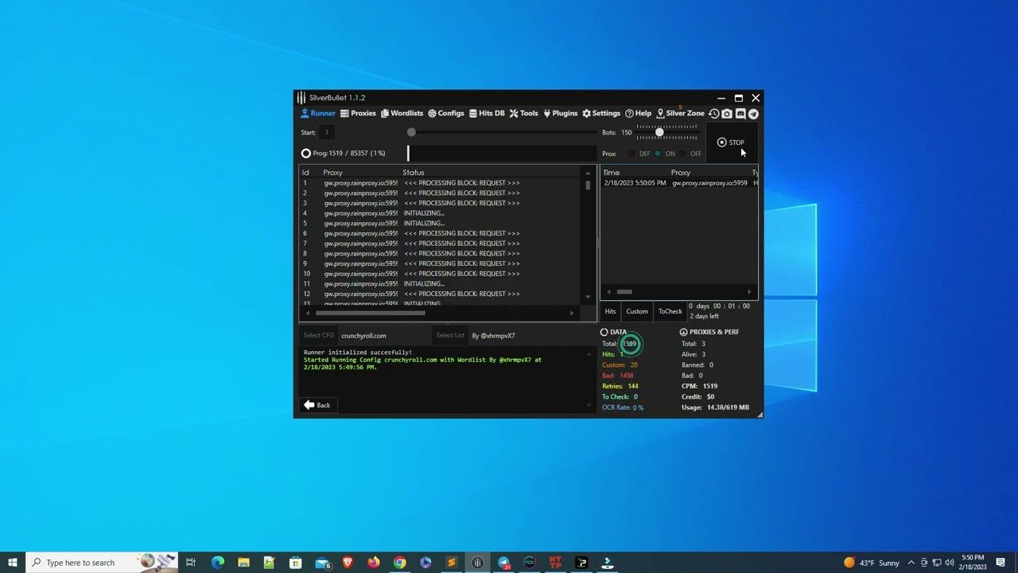The height and width of the screenshot is (573, 1018).
Task: Click the Back button
Action: (317, 405)
